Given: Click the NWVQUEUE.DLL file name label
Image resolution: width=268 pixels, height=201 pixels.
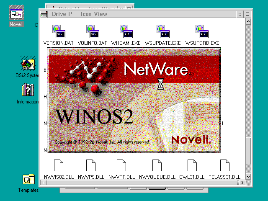Looking at the screenshot, I should point(157,177).
